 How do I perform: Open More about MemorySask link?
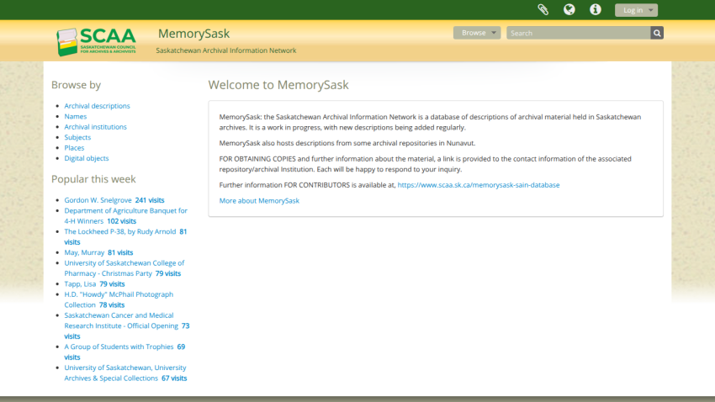click(259, 200)
